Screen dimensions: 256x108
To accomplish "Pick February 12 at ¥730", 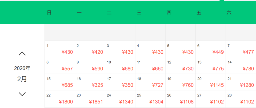I will pyautogui.click(x=180, y=66).
